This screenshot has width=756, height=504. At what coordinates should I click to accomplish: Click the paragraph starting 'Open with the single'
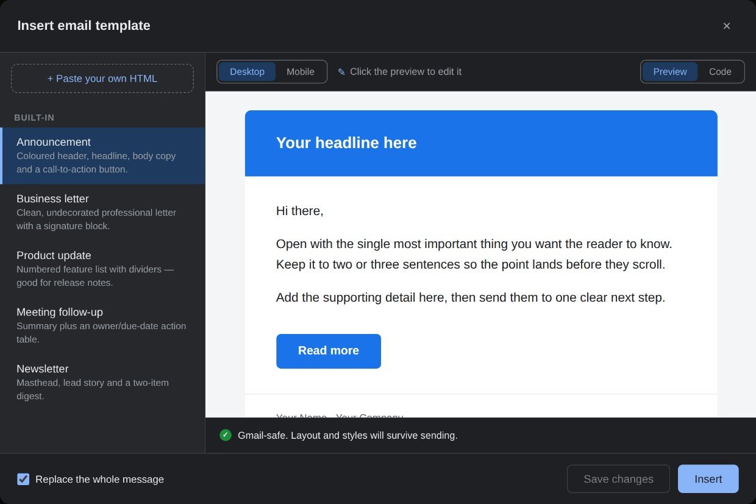click(474, 254)
